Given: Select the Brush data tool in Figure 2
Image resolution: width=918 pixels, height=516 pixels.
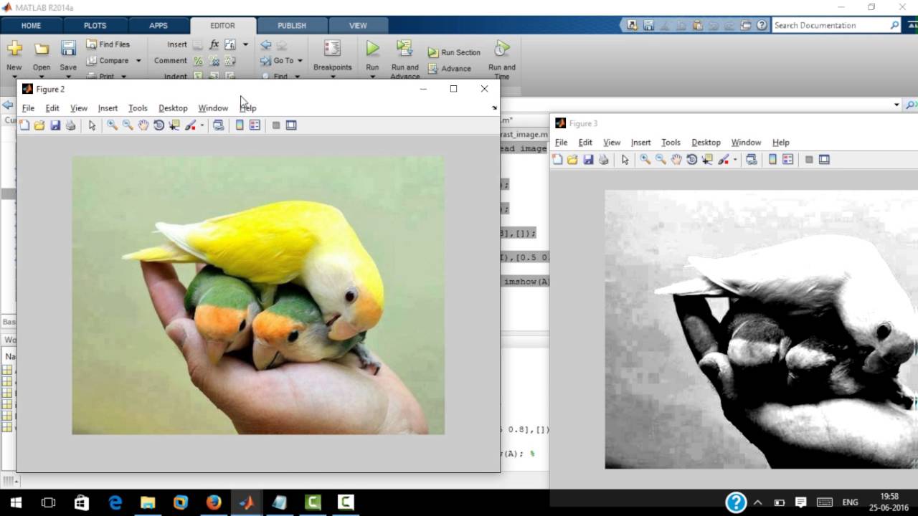Looking at the screenshot, I should tap(190, 125).
